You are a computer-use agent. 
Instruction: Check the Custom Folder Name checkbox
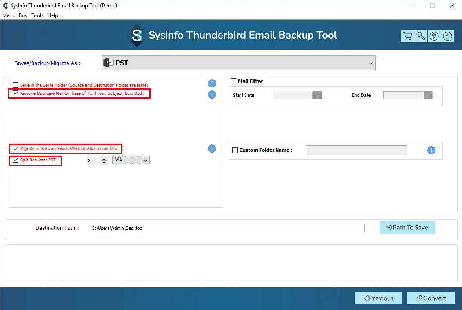(x=235, y=150)
